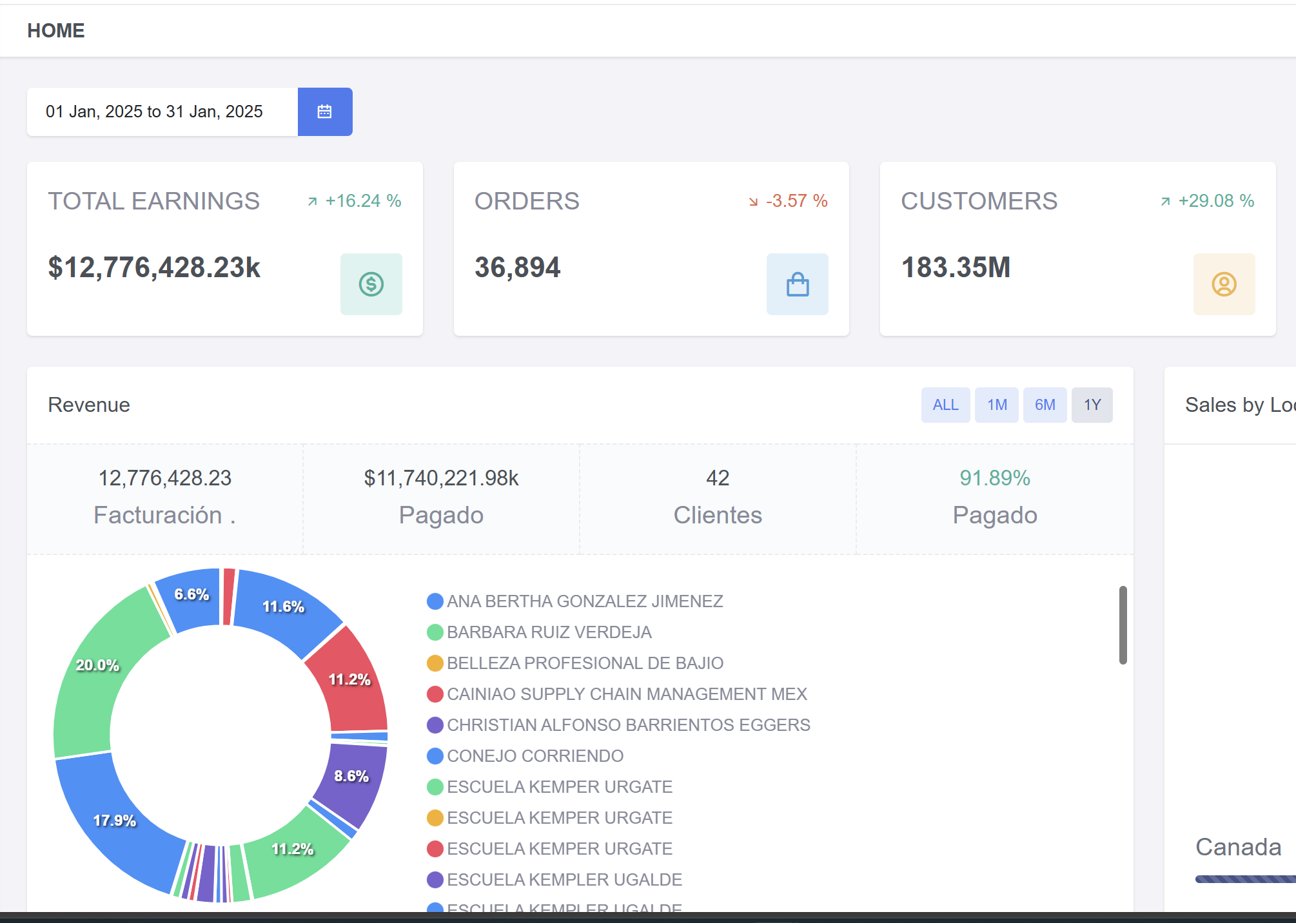Switch revenue chart to 6M range

click(1044, 405)
